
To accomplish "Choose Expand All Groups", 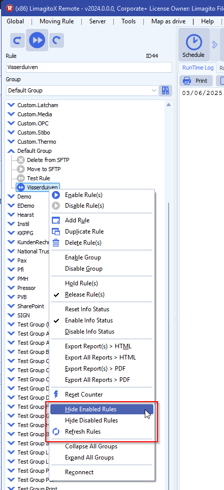I will [102, 458].
